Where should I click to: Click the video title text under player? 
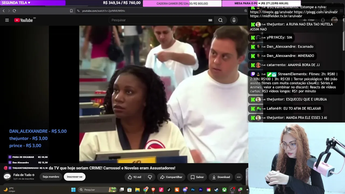pos(112,168)
